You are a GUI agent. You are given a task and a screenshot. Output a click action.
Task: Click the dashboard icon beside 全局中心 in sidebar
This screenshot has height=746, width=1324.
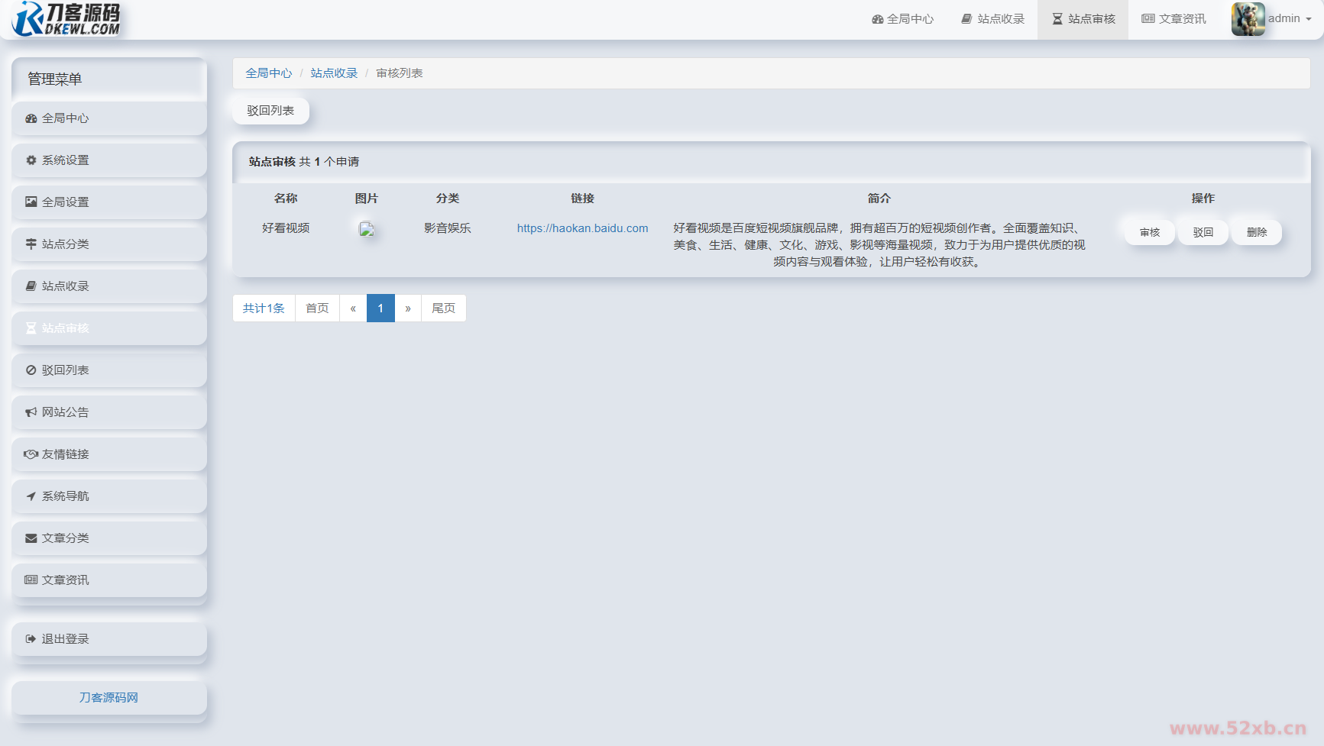point(31,118)
